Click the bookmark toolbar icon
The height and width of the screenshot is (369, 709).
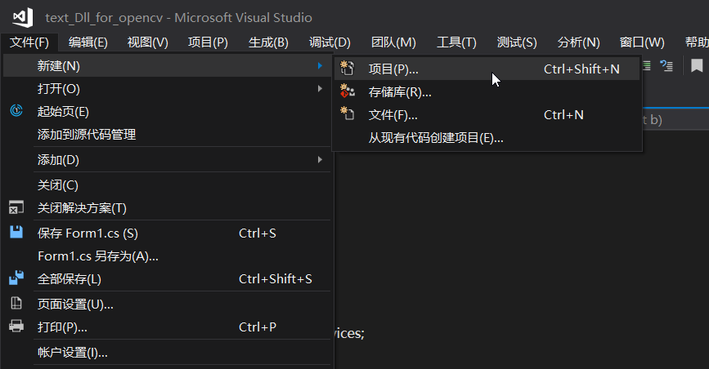coord(697,66)
